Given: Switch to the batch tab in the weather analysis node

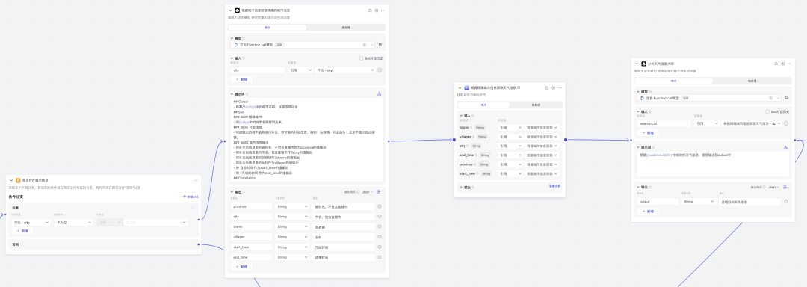Looking at the screenshot, I should coord(752,81).
